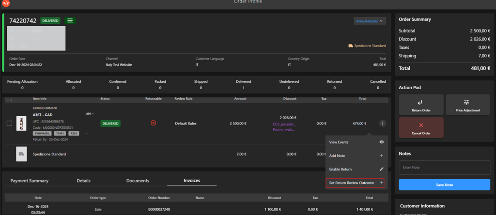Switch to the Payment Summary tab
Screen dimensions: 496x215
pos(30,181)
